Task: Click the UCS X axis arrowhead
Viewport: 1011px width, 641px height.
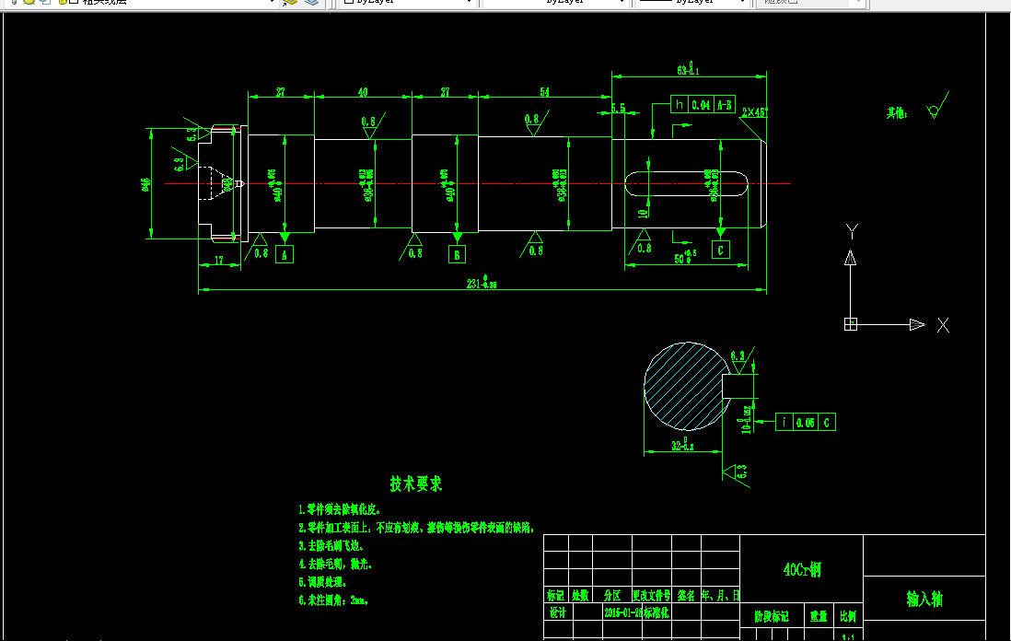Action: [x=917, y=324]
